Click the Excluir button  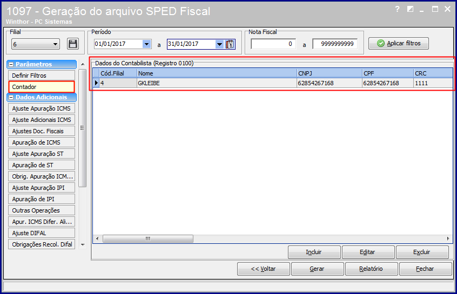tap(422, 252)
